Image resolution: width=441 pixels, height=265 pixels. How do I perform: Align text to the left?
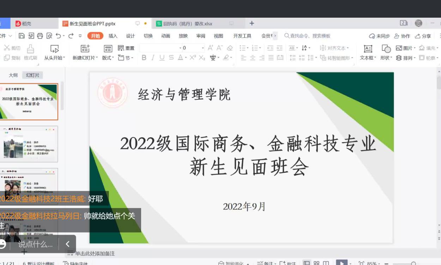coord(243,58)
